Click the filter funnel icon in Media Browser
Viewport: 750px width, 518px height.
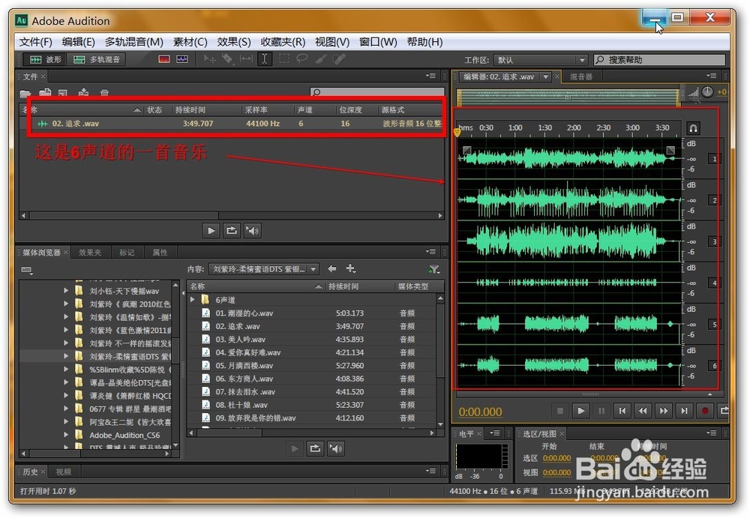coord(434,270)
